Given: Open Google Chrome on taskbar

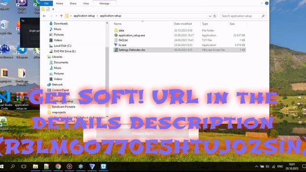Looking at the screenshot, I should [58, 167].
